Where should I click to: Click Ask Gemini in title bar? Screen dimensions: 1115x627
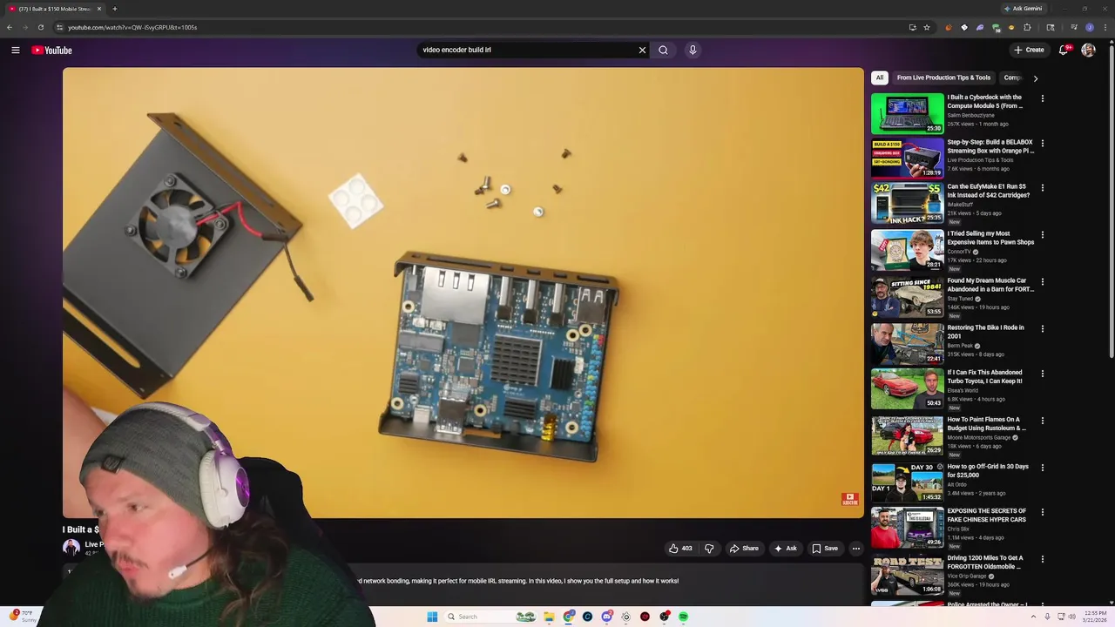tap(1023, 9)
